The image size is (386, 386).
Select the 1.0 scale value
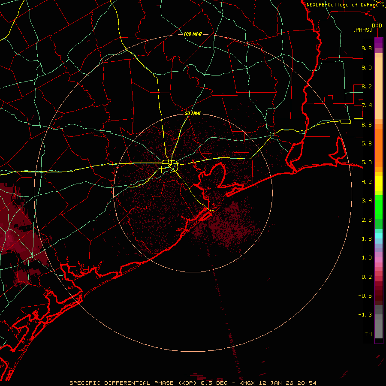point(367,258)
